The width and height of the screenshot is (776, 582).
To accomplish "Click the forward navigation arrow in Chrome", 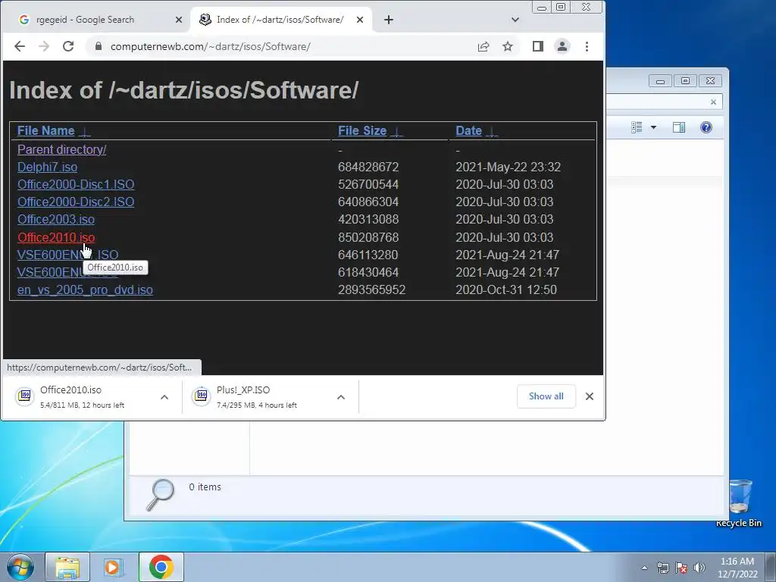I will pyautogui.click(x=44, y=46).
